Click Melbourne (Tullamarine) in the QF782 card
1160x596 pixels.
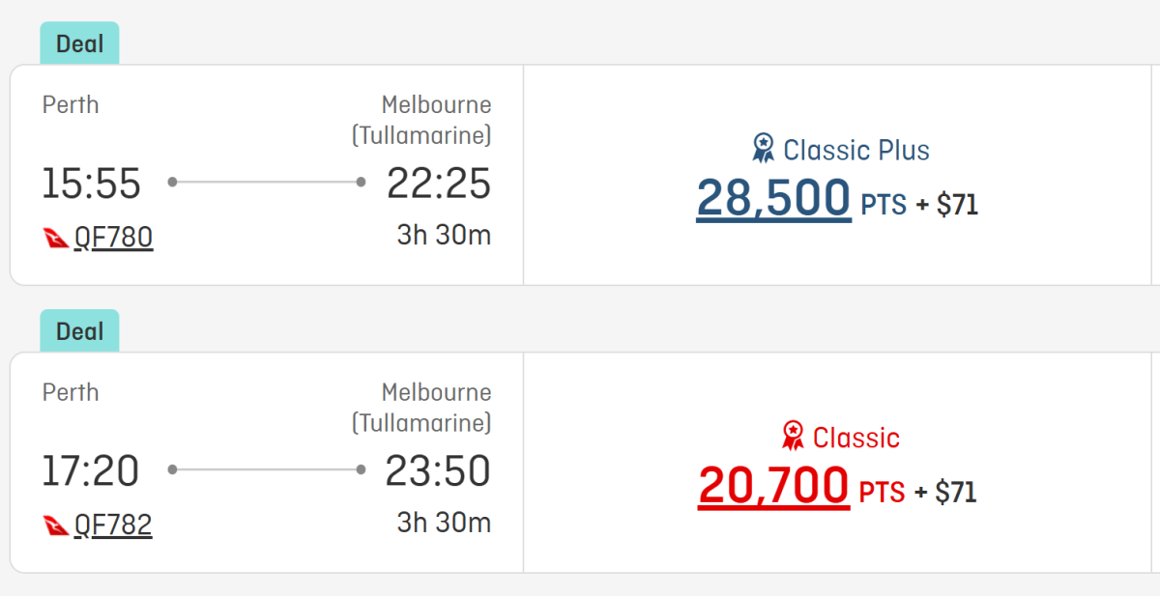(421, 408)
